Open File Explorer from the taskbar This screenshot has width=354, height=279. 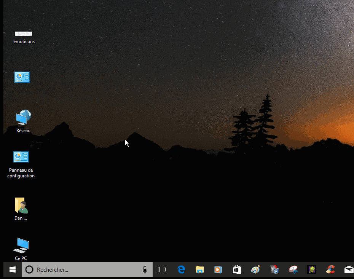[199, 269]
